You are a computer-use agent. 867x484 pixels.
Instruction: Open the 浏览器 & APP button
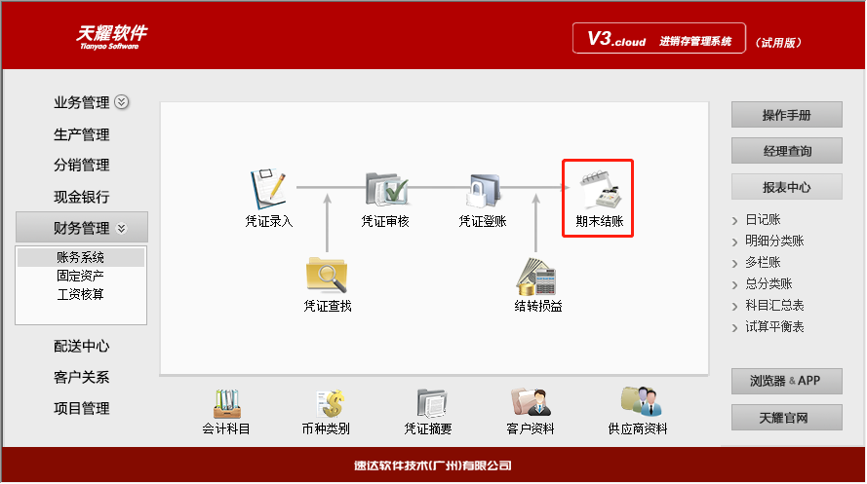pos(786,381)
